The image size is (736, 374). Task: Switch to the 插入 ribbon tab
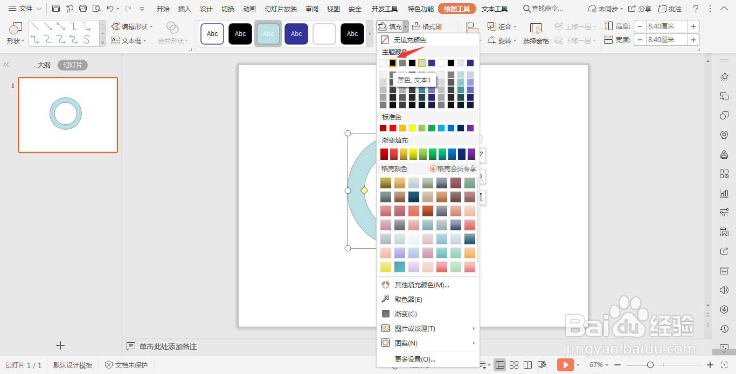click(x=185, y=9)
